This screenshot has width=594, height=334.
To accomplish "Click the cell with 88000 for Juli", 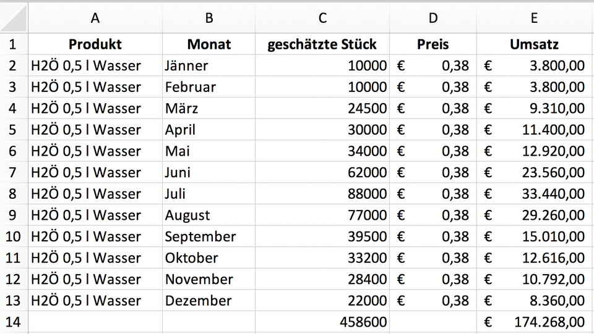I will (322, 194).
